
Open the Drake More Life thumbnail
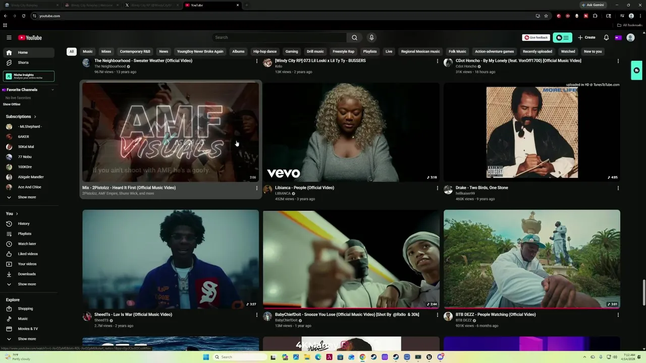coord(532,132)
